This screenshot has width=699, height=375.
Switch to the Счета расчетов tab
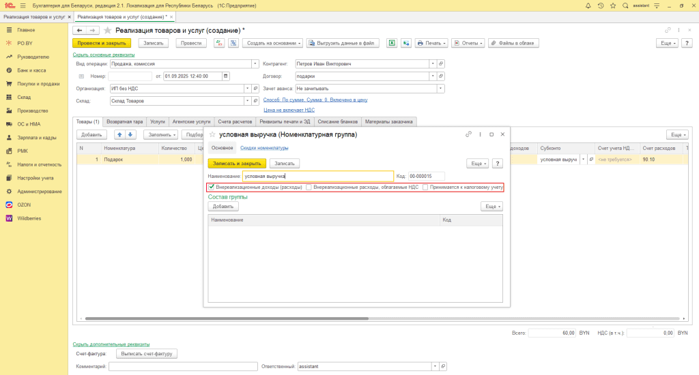click(235, 121)
